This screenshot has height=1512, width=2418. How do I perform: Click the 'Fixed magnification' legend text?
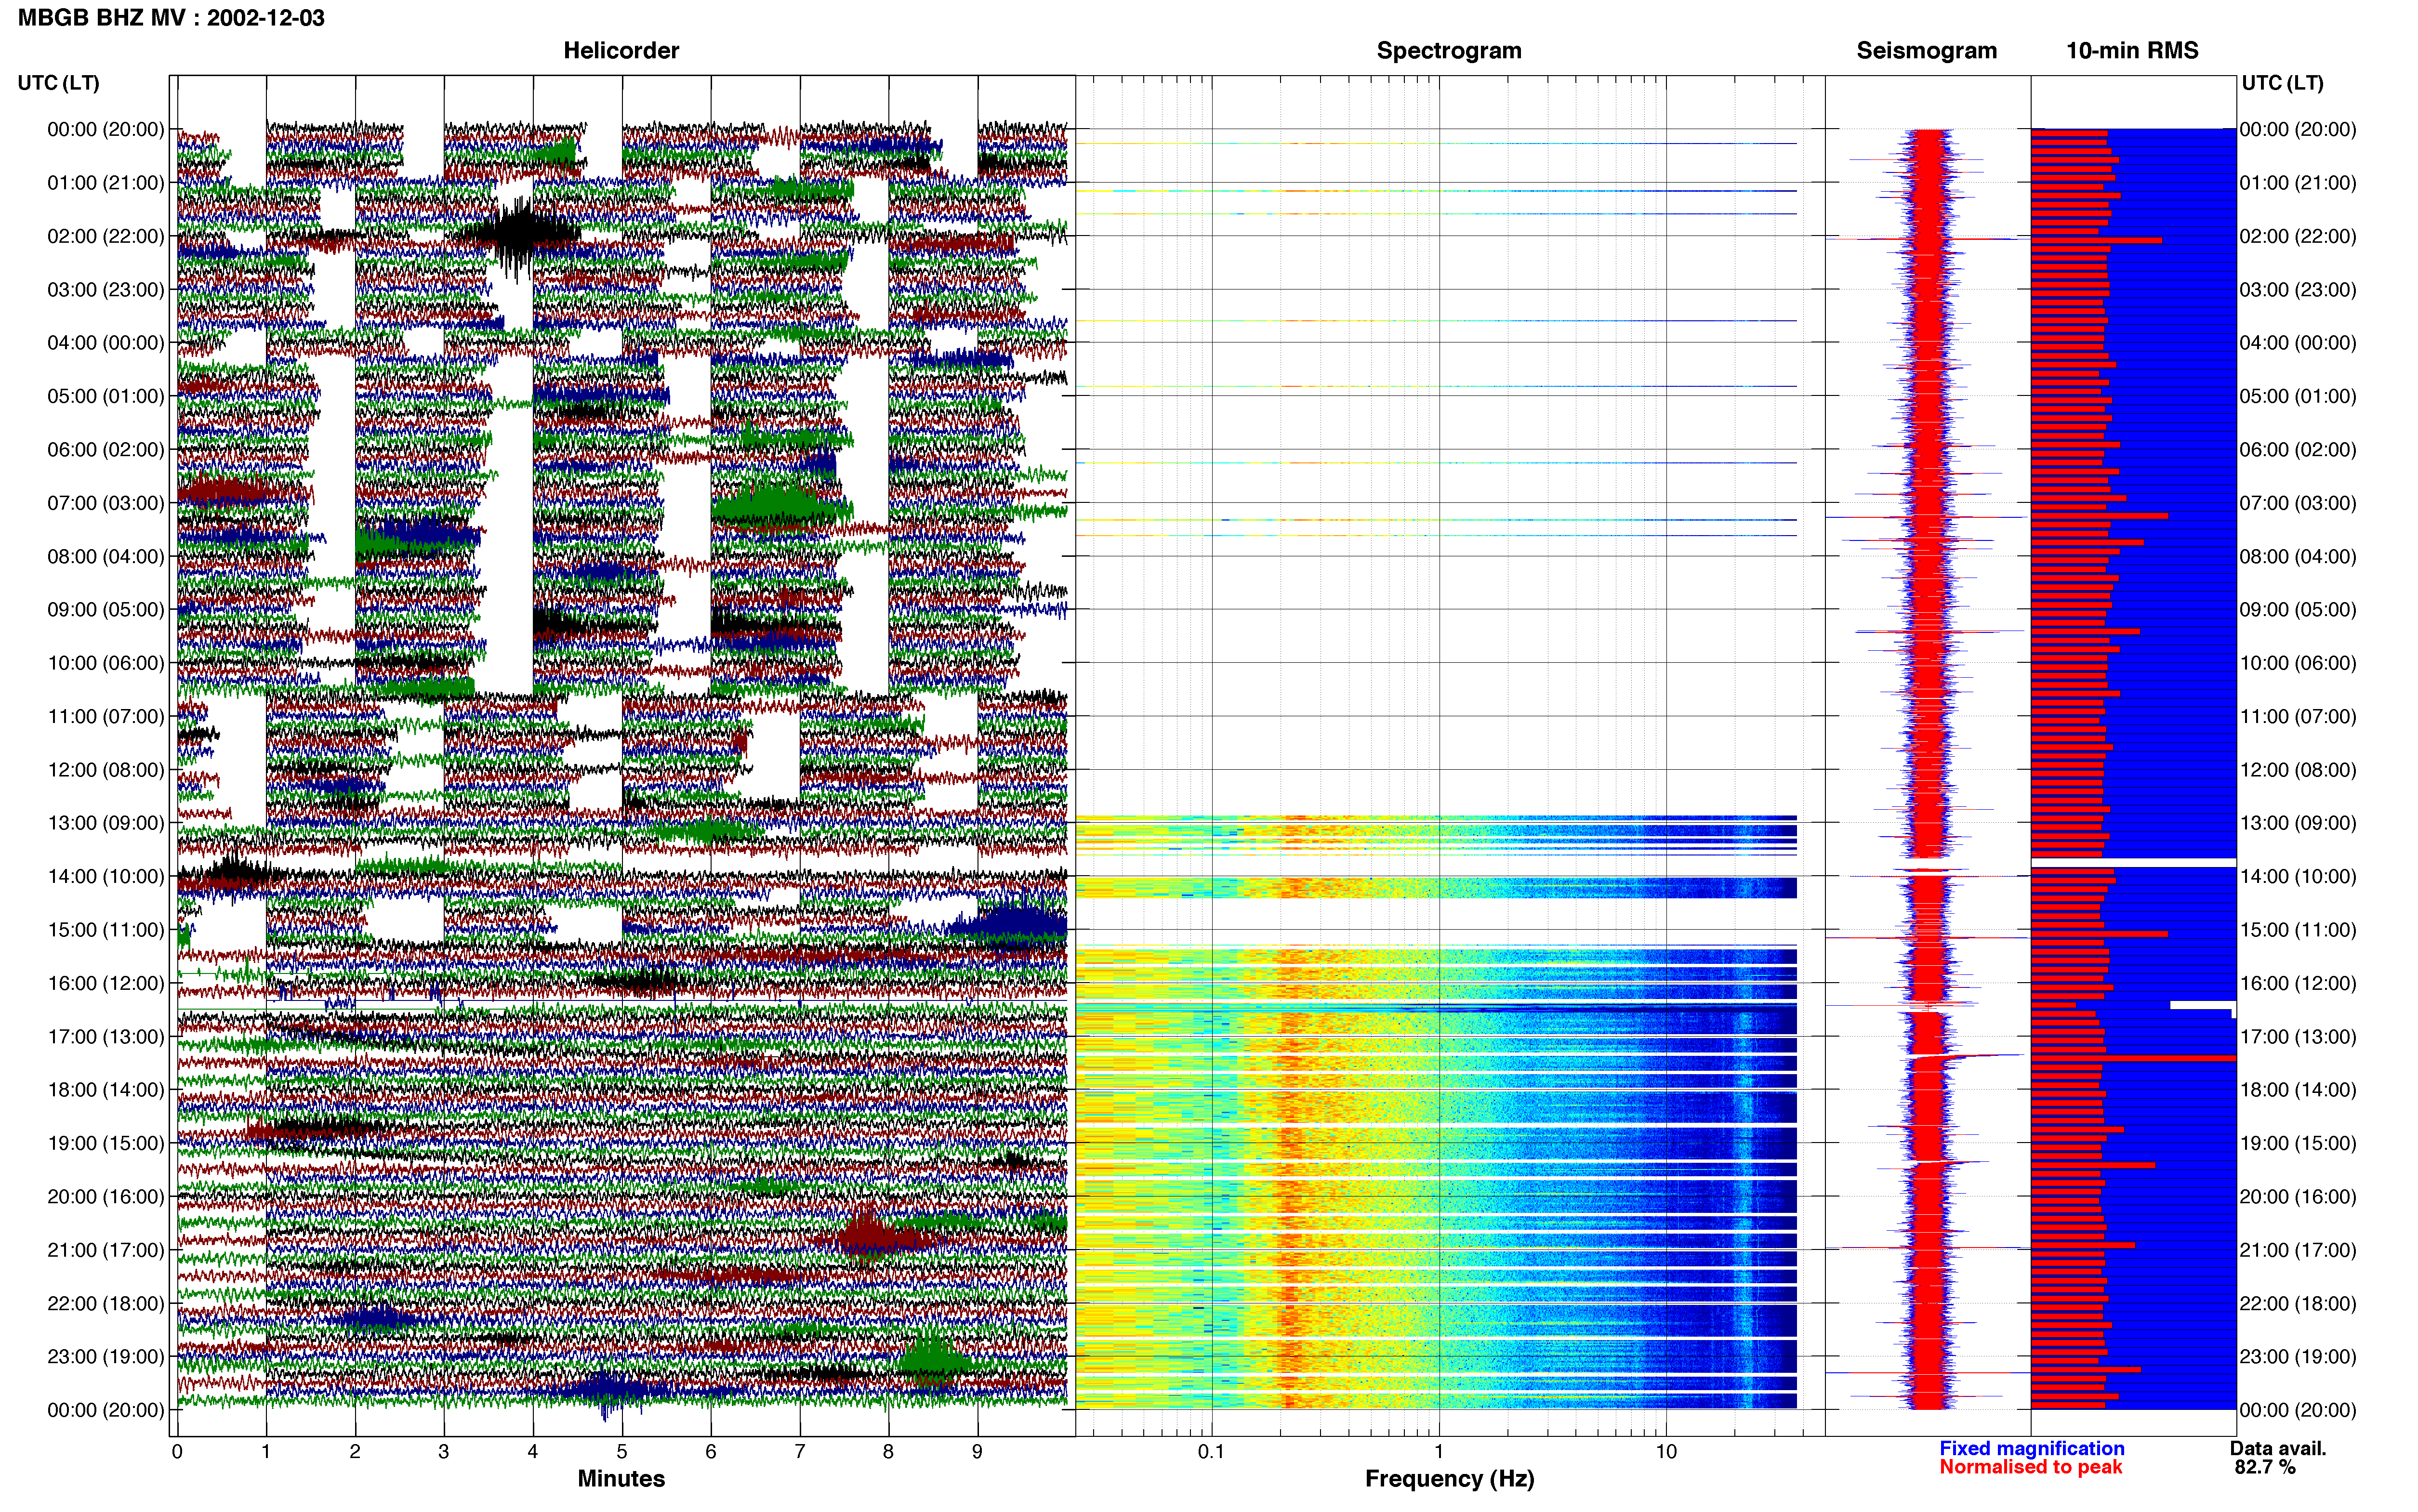click(x=2032, y=1449)
